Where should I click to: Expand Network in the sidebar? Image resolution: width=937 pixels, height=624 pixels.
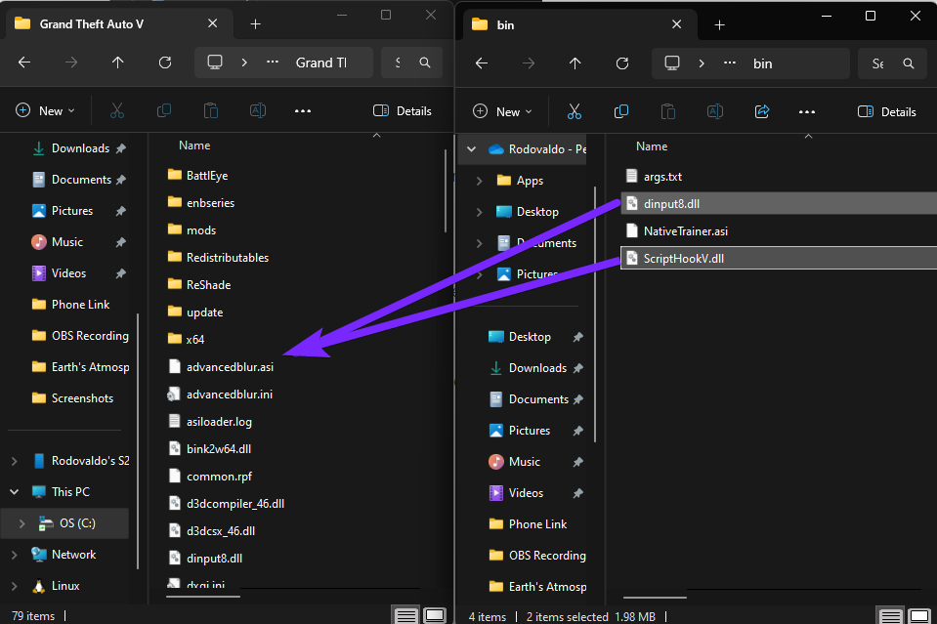pos(15,555)
